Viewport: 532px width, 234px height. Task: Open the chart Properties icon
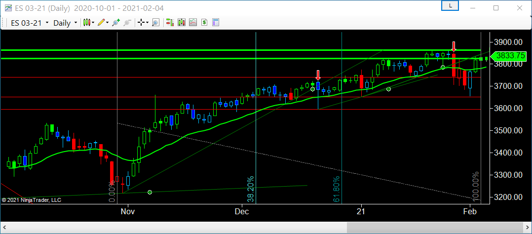(x=216, y=23)
